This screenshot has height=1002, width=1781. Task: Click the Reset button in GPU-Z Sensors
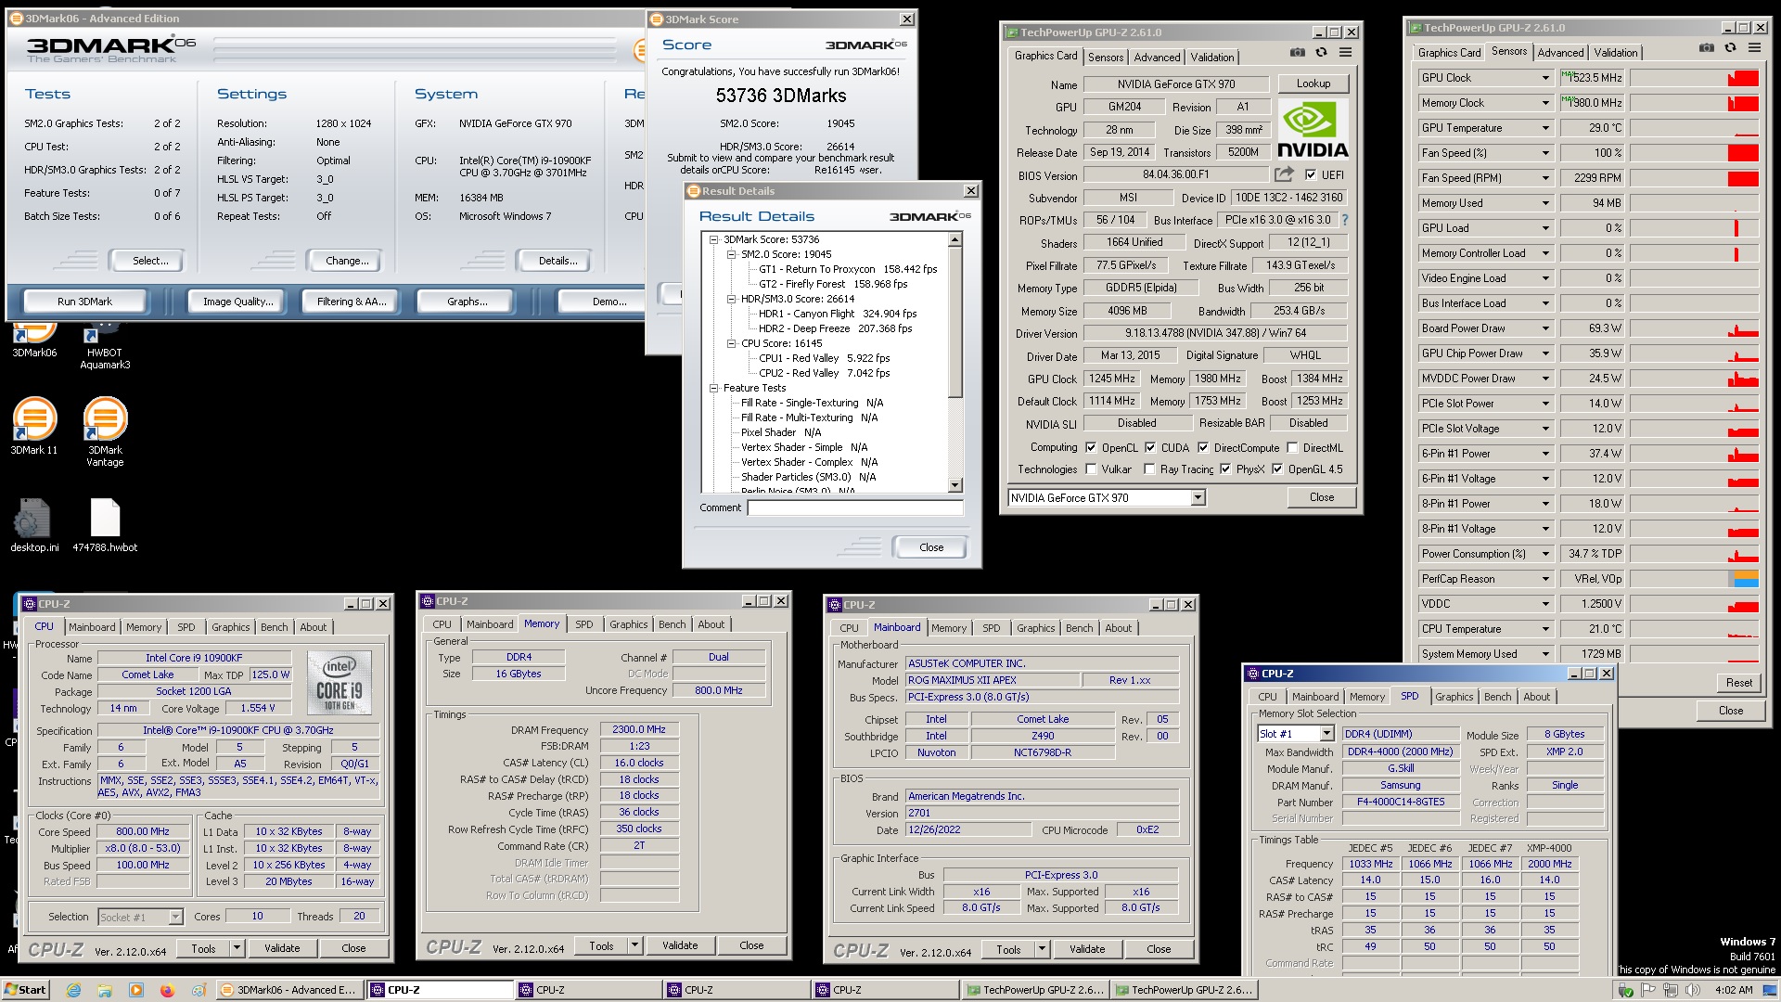point(1738,682)
